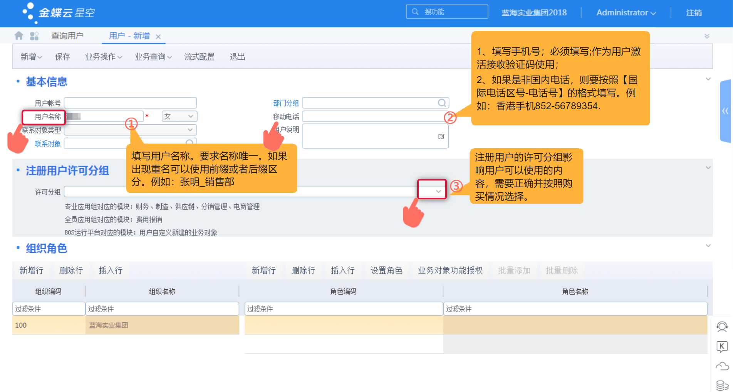Open the 部门分组 lookup magnifier

(441, 103)
